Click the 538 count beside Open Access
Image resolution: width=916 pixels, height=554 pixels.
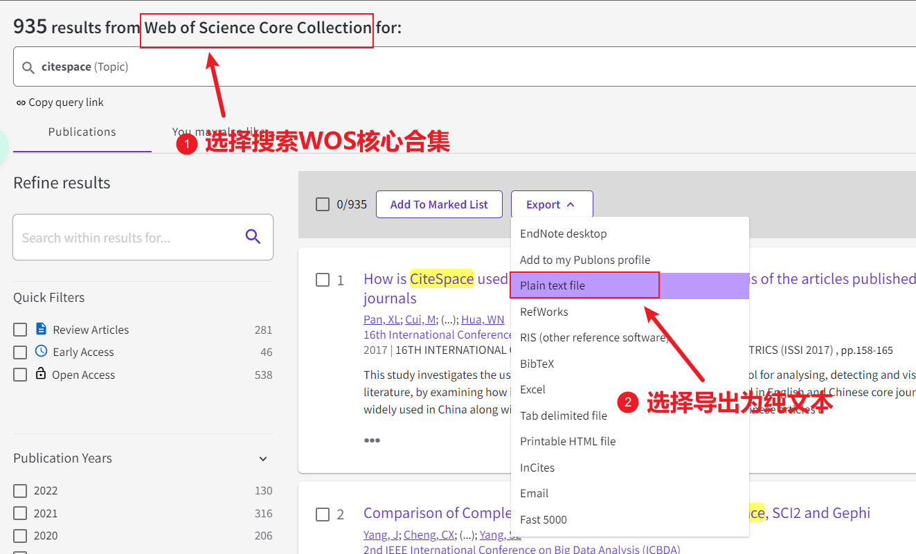coord(263,375)
